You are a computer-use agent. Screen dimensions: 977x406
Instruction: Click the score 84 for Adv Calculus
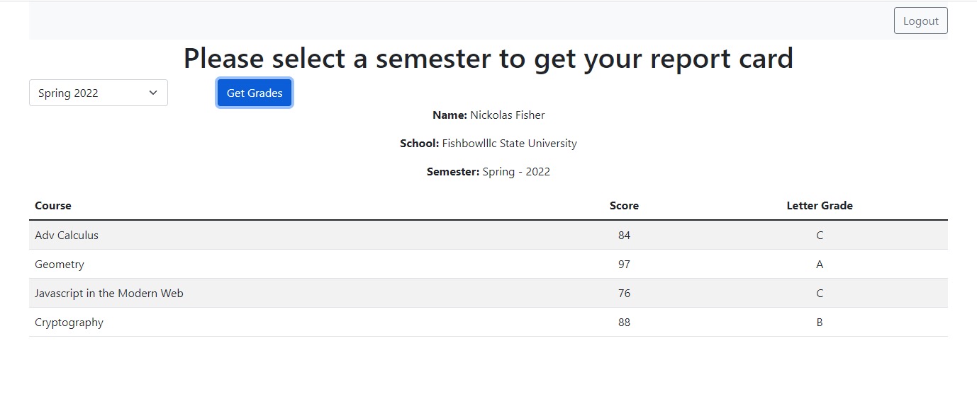coord(624,236)
